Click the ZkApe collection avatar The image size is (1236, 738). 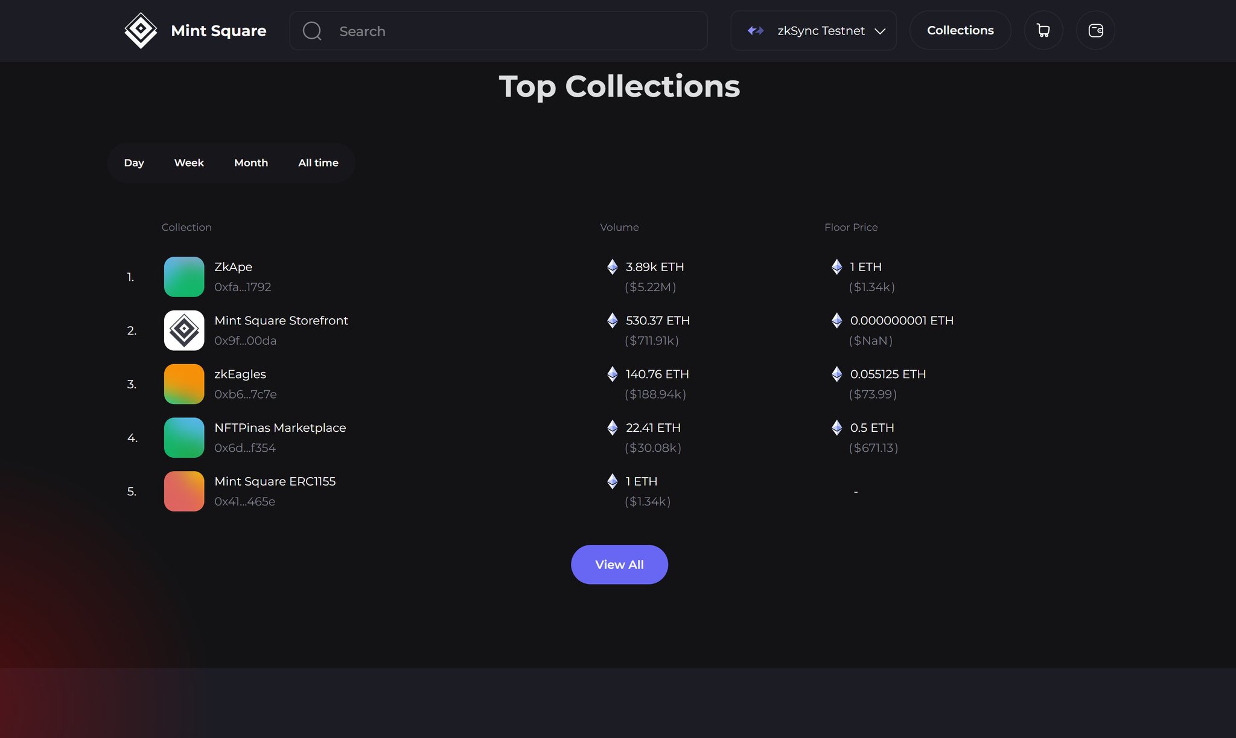(184, 277)
